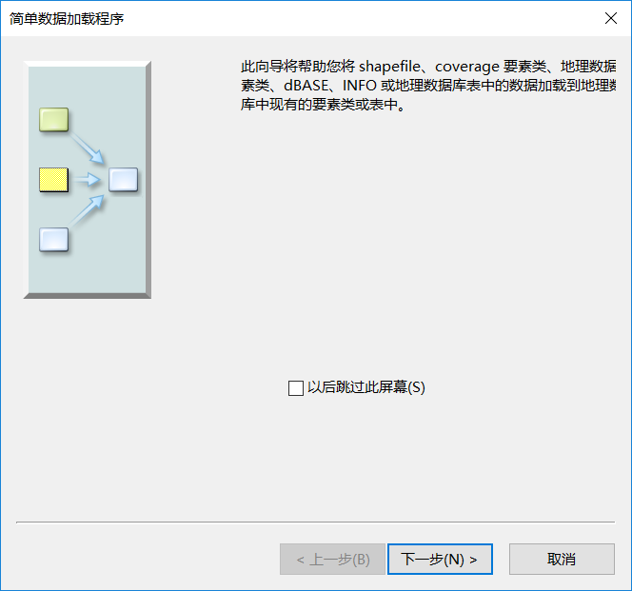The width and height of the screenshot is (632, 591).
Task: Click the greyed-out 上一步(B) button
Action: (x=332, y=560)
